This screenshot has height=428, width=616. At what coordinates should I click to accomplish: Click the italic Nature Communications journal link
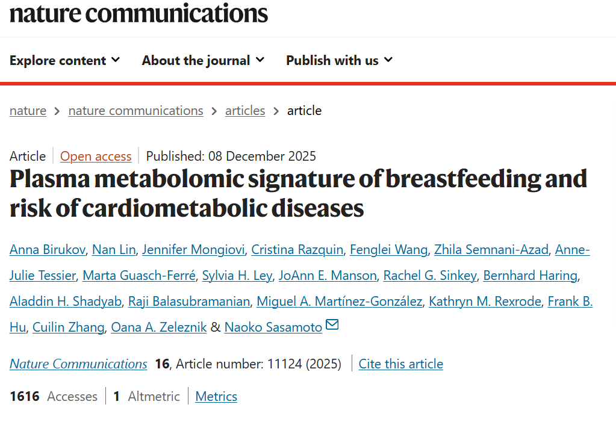coord(78,364)
